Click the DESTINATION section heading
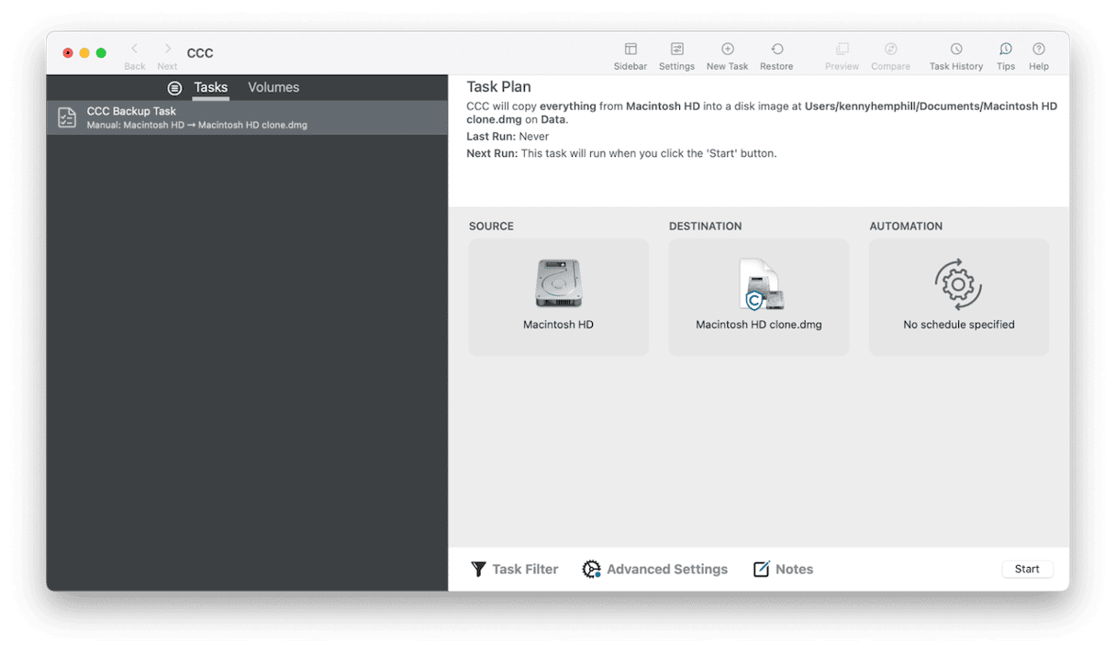Screen dimensions: 1116x653 [705, 227]
